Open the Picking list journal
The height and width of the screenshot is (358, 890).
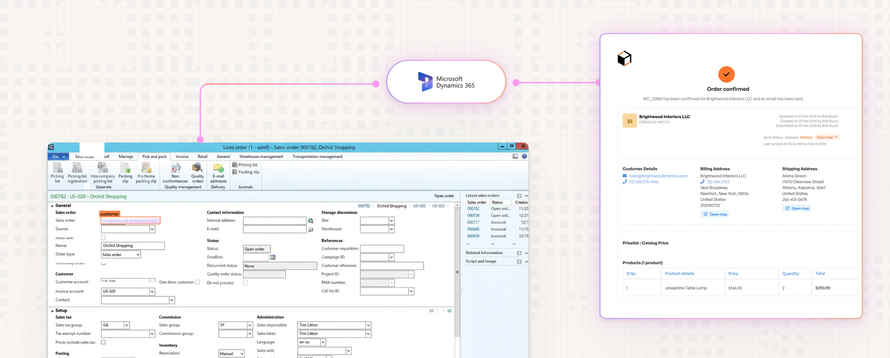[245, 165]
